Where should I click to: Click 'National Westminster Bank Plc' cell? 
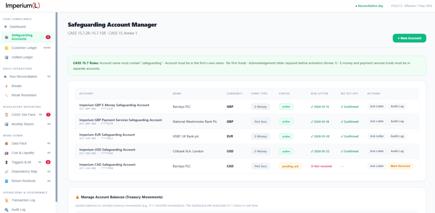[x=195, y=122]
